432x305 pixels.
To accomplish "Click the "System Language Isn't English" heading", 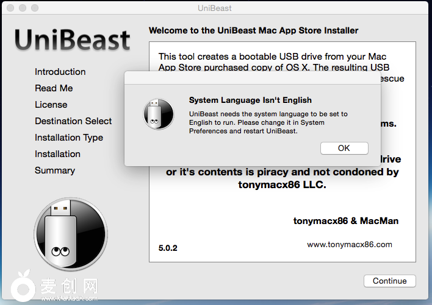I will 250,100.
